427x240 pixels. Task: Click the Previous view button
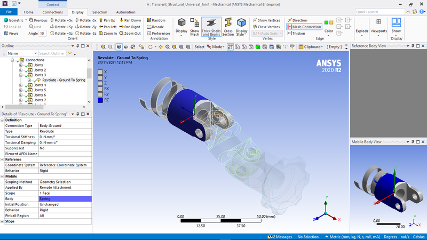point(38,20)
